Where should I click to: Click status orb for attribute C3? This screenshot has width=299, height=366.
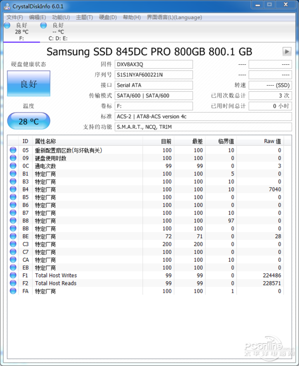coord(13,244)
